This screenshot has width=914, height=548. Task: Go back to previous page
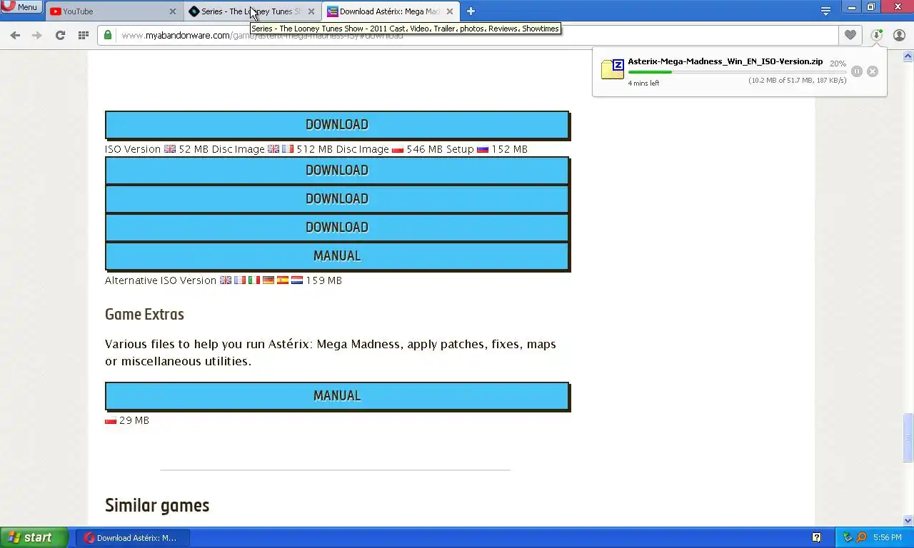(x=15, y=35)
